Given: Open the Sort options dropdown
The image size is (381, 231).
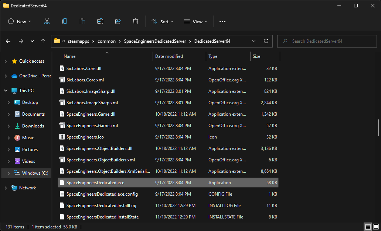Looking at the screenshot, I should (x=162, y=21).
